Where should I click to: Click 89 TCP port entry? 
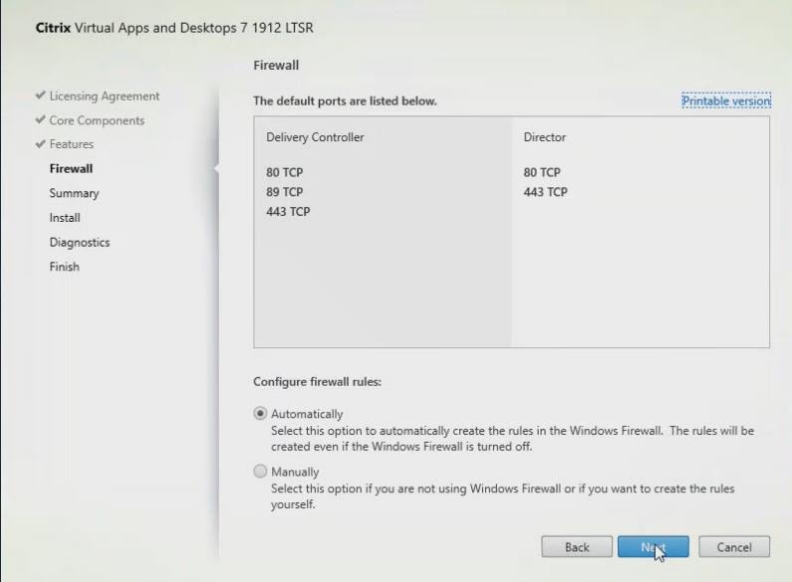(x=285, y=192)
